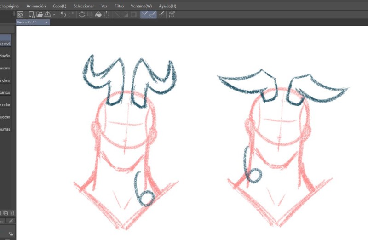This screenshot has height=240, width=368.
Task: Toggle the padlock icon in lower panel
Action: click(x=11, y=234)
